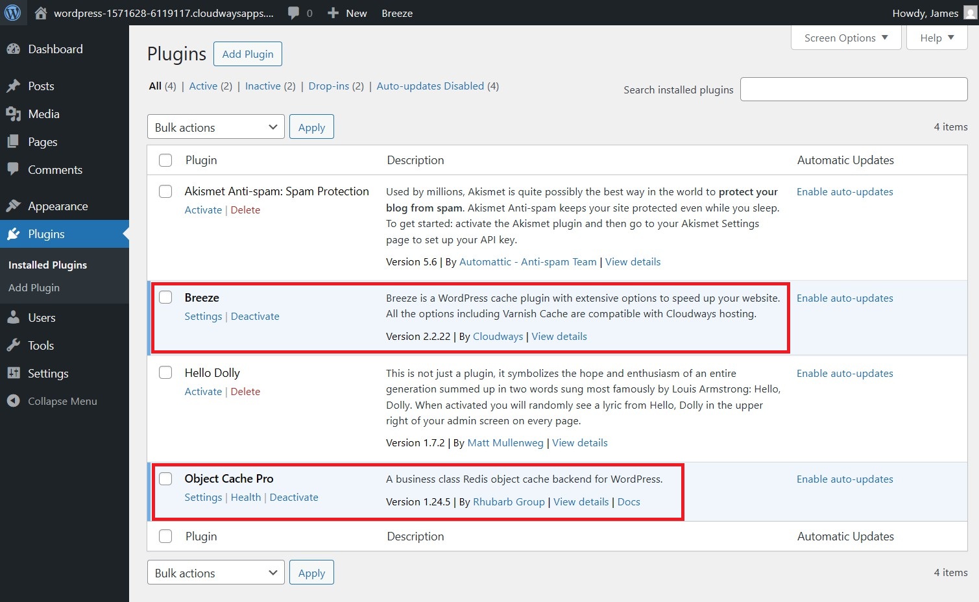Open Tools via its wrench icon

[x=14, y=345]
